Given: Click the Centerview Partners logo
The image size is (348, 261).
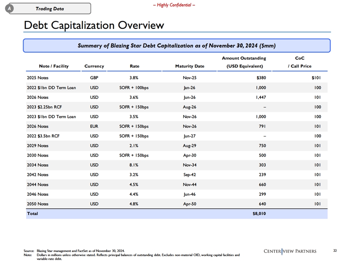Looking at the screenshot, I should pyautogui.click(x=290, y=251).
